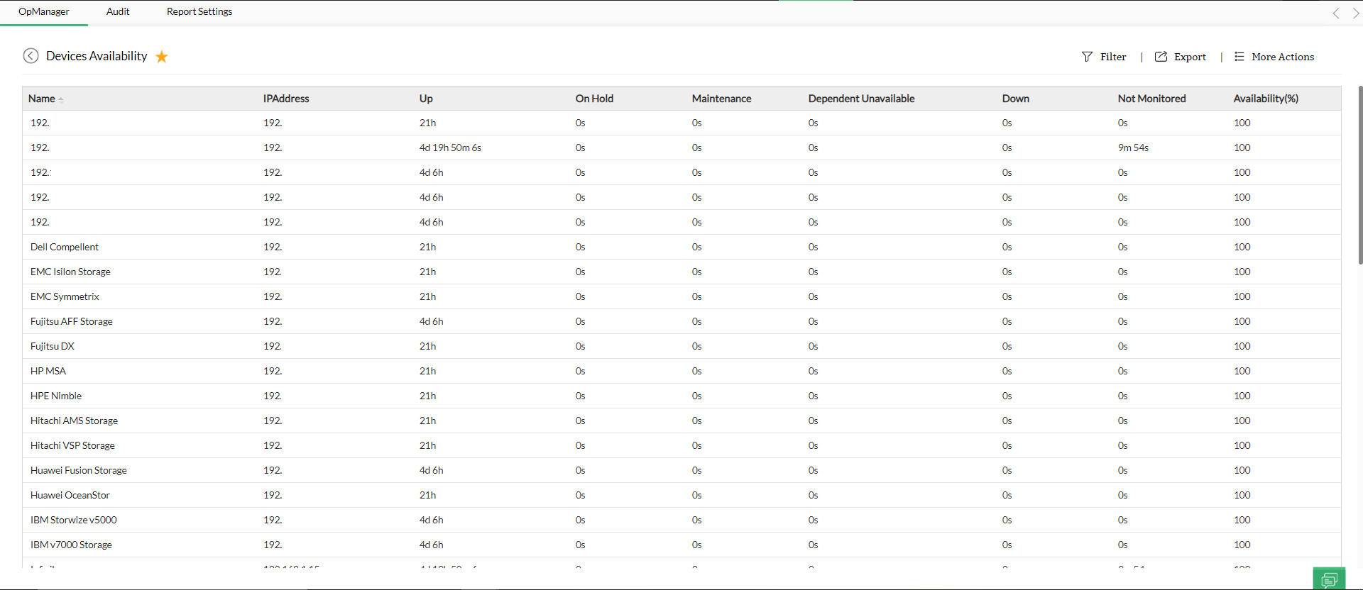Screen dimensions: 1363x590
Task: Click the Filter funnel icon
Action: tap(1087, 57)
